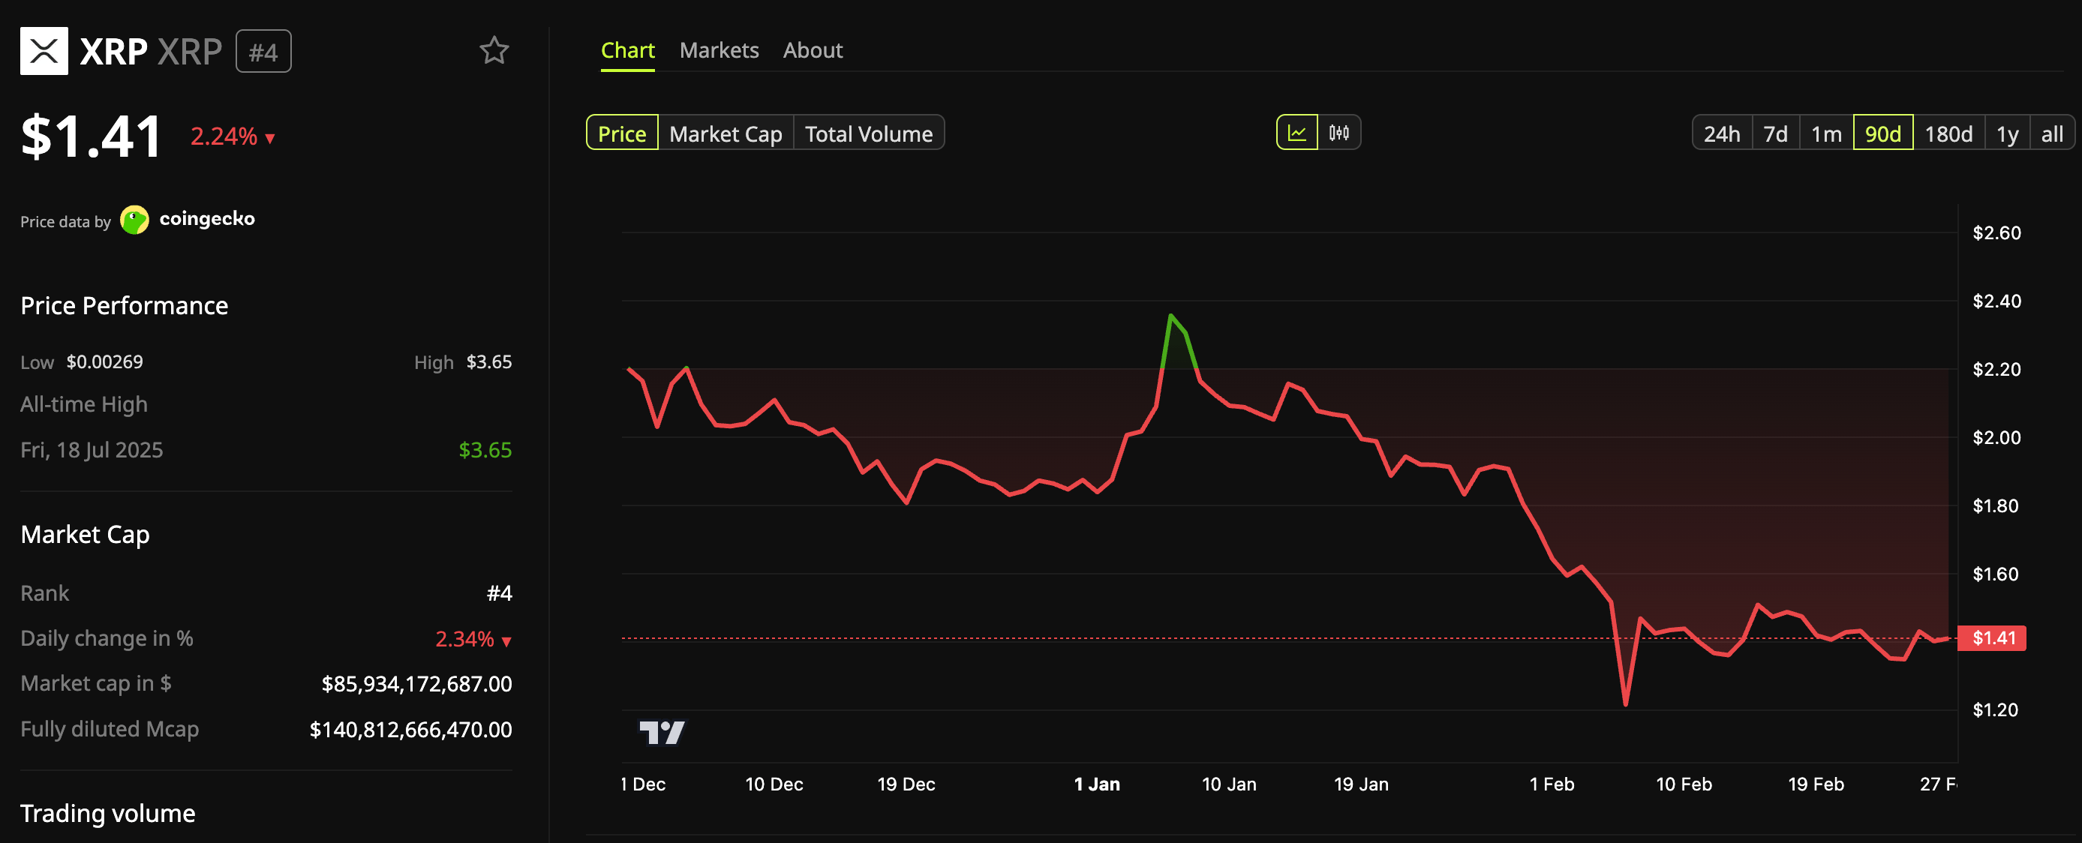Click the 7d timeframe selector
Image resolution: width=2082 pixels, height=843 pixels.
1776,133
